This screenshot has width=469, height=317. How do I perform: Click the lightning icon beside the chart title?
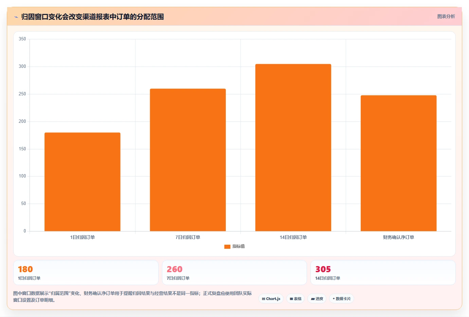point(16,17)
